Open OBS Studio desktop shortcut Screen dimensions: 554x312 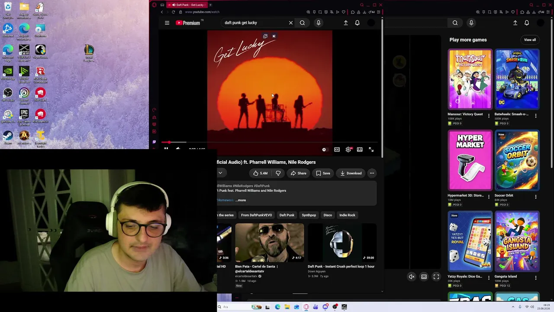(8, 95)
